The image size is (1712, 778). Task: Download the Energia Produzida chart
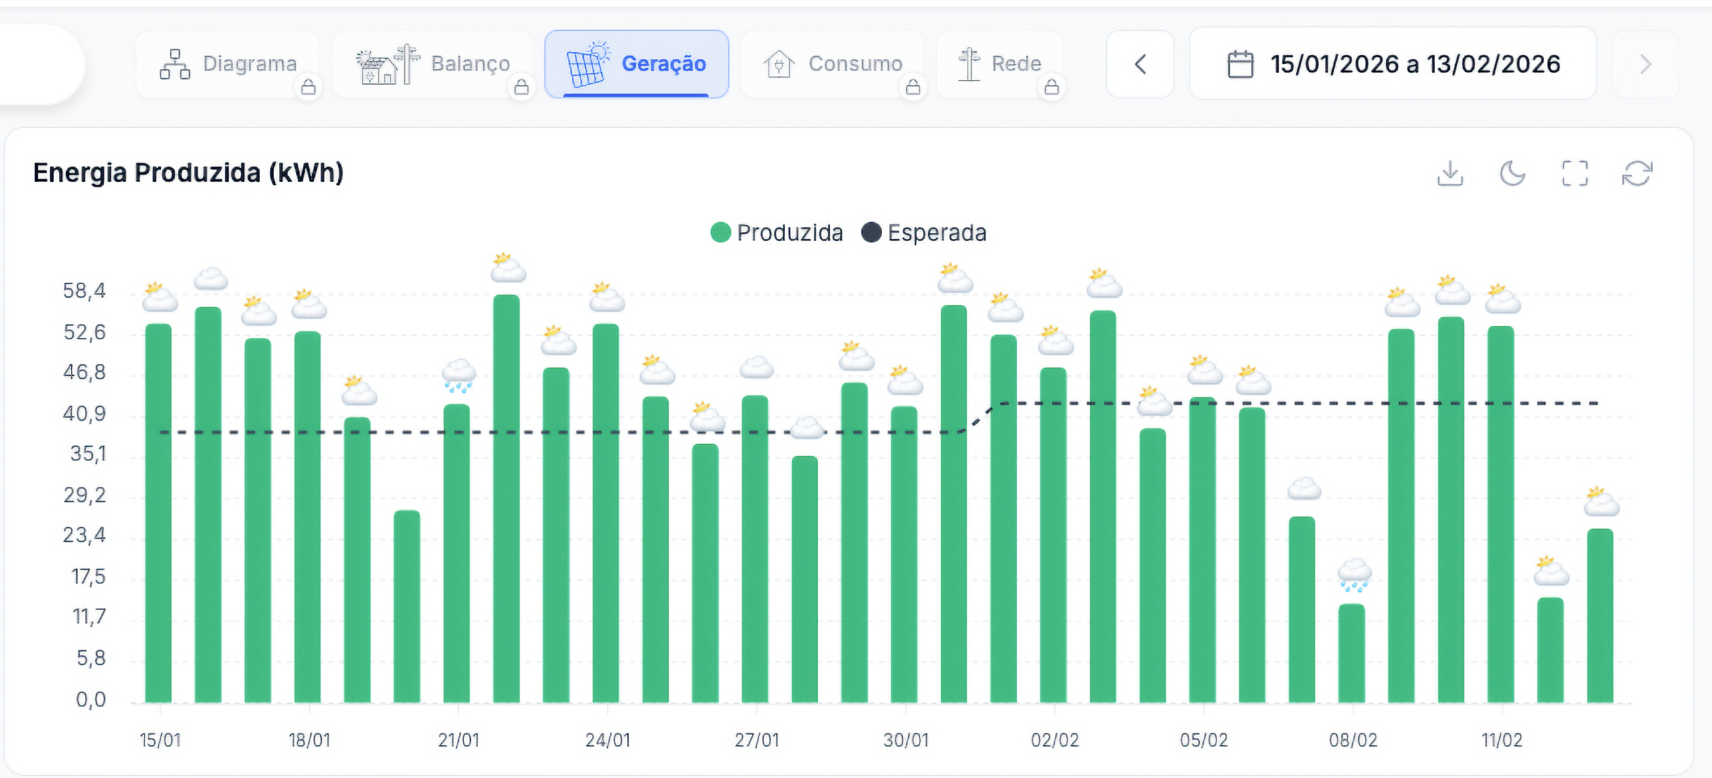pos(1450,173)
